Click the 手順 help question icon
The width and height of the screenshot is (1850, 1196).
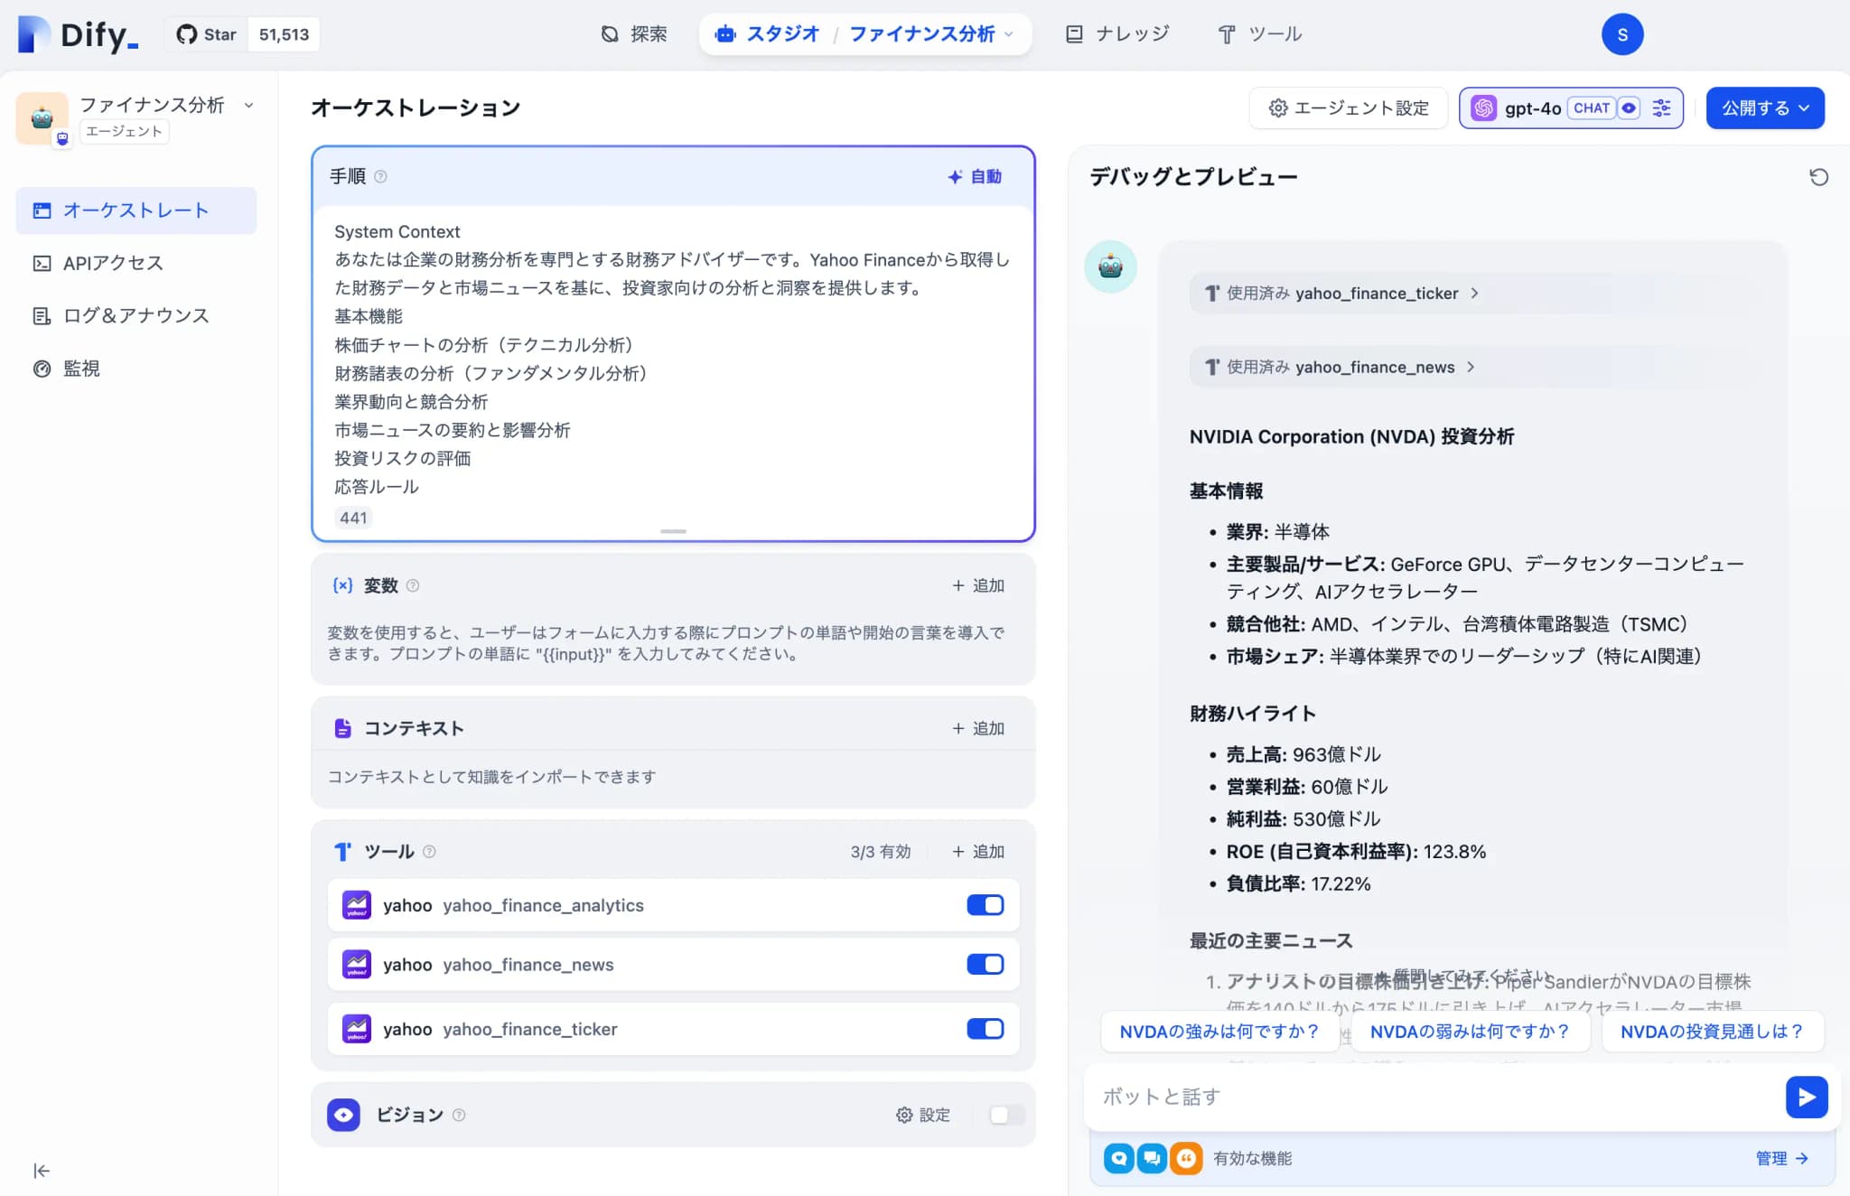pos(380,177)
